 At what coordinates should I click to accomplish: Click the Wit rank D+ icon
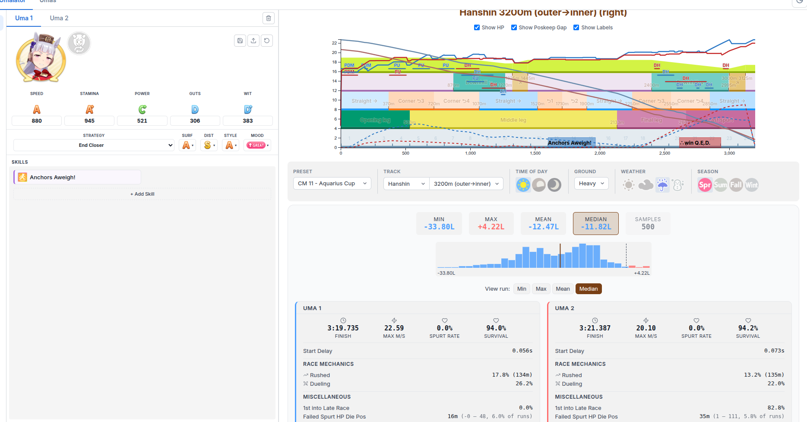pyautogui.click(x=248, y=110)
